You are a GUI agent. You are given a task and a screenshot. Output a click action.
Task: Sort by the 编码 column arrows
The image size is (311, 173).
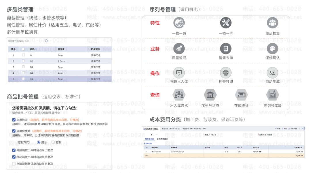coord(36,49)
